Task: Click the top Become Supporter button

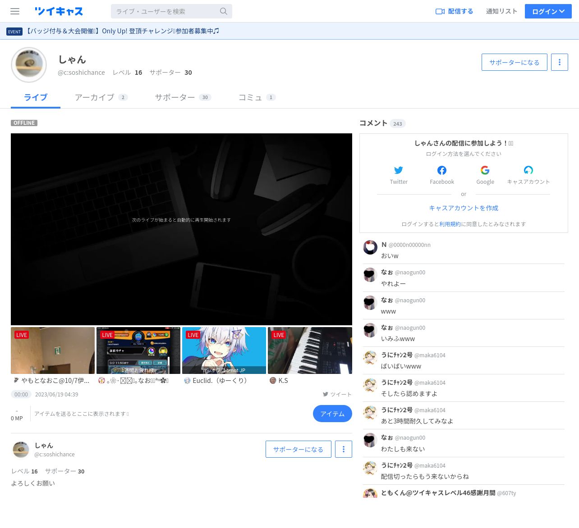Action: click(514, 62)
